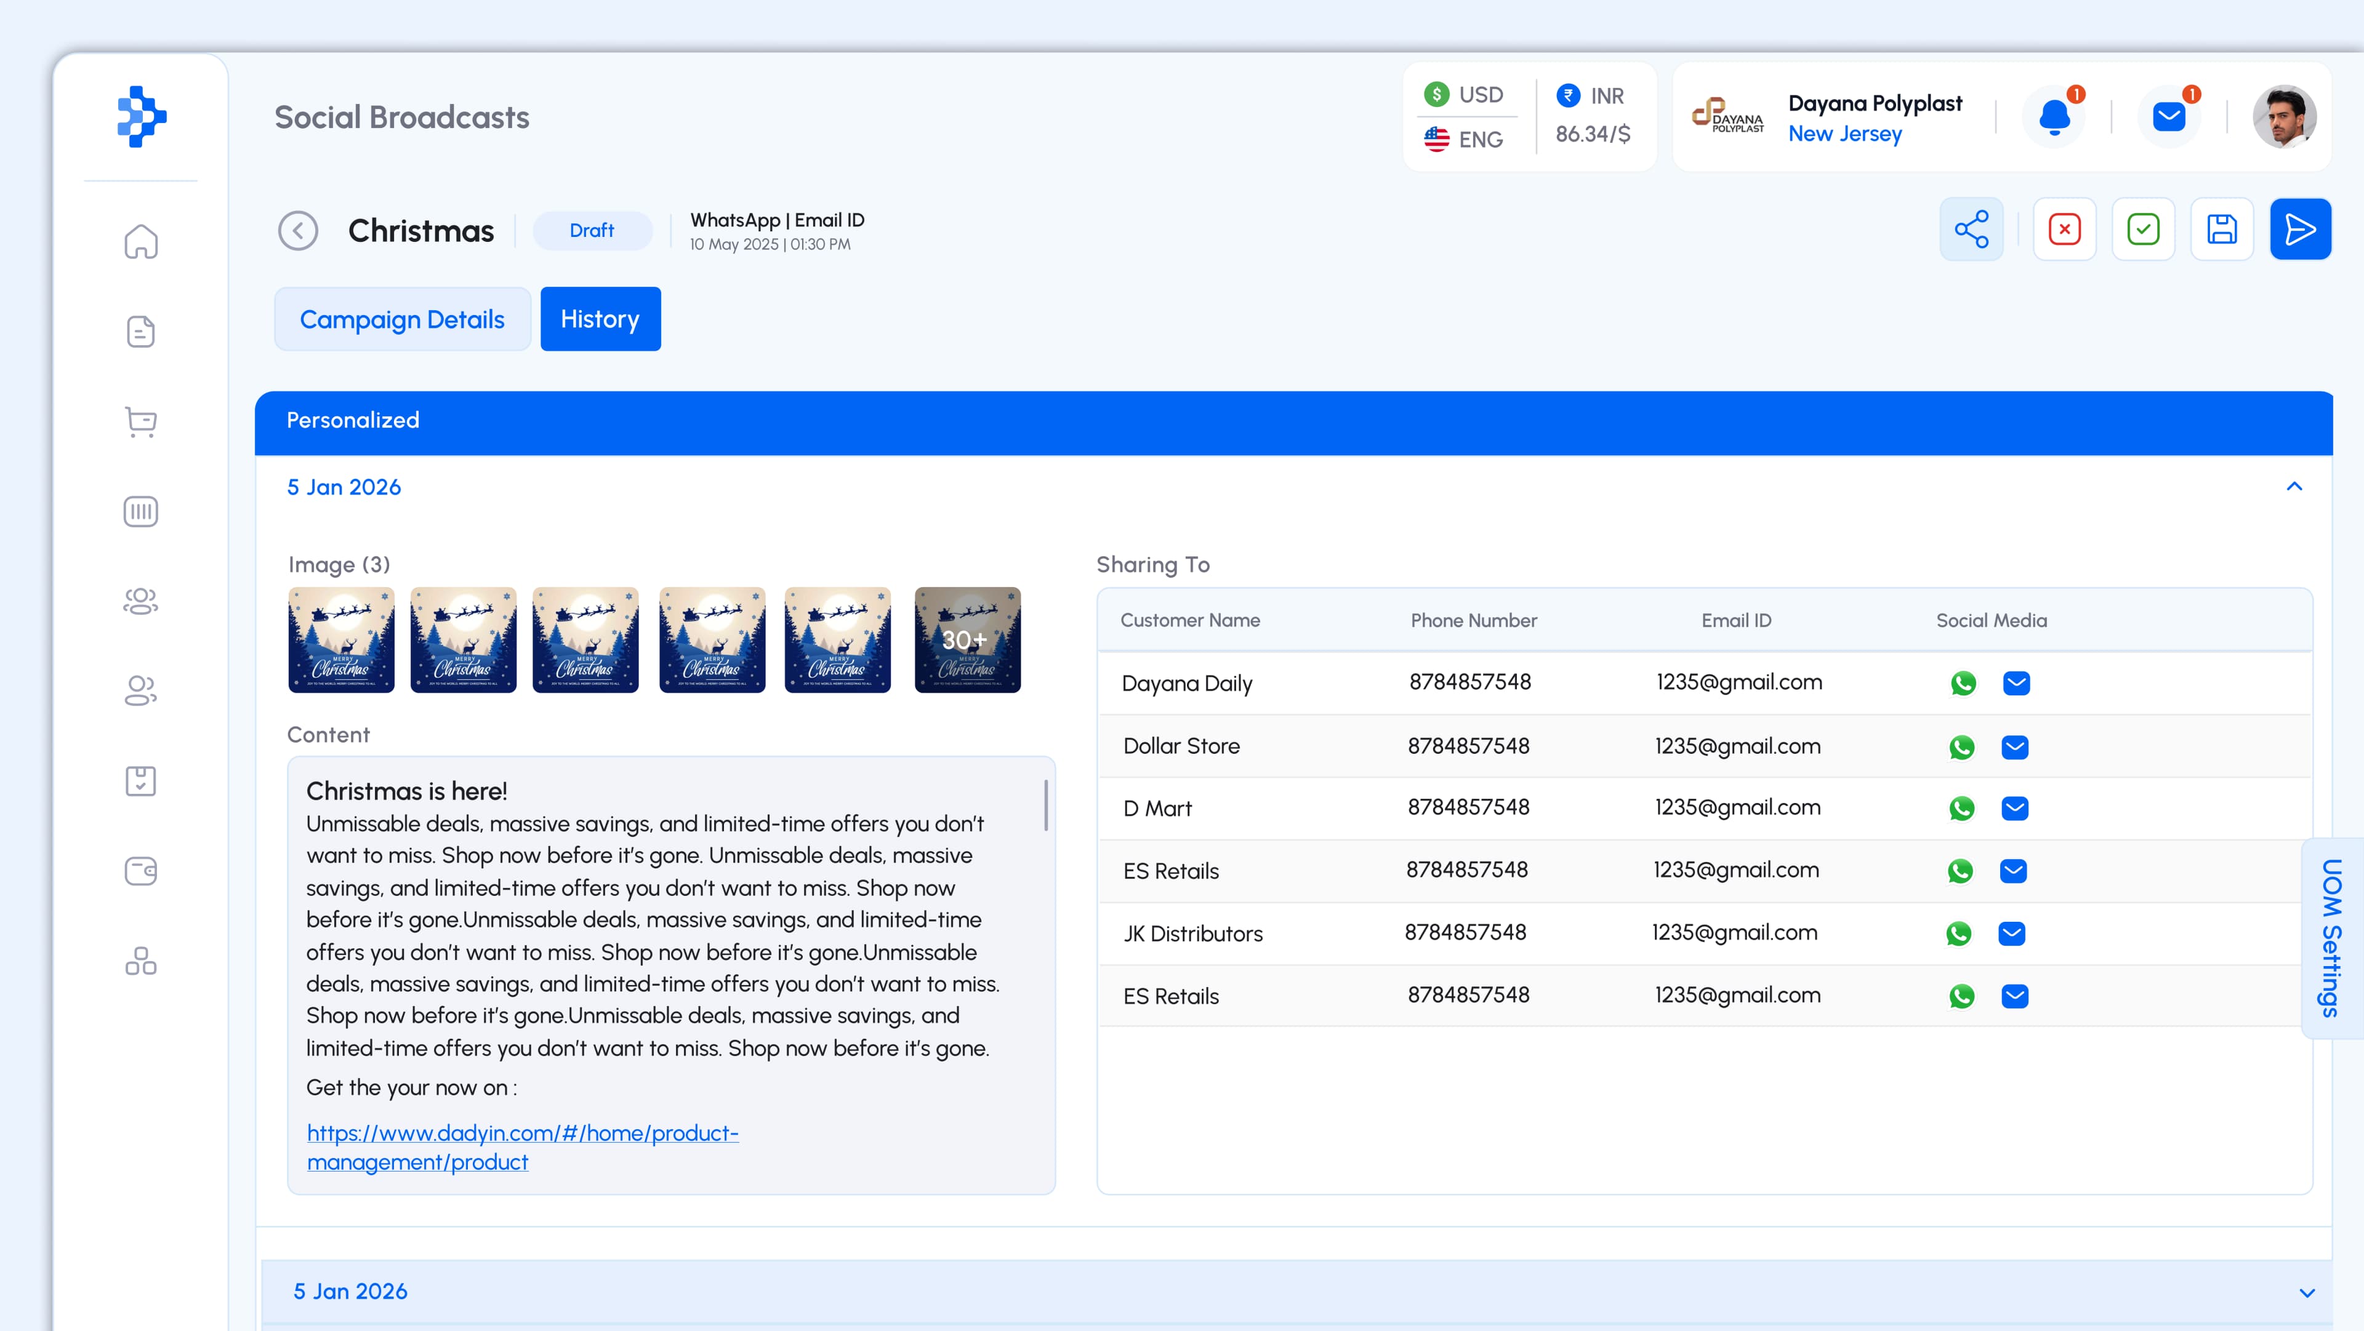This screenshot has height=1331, width=2364.
Task: Click the Christmas campaign title
Action: coord(421,230)
